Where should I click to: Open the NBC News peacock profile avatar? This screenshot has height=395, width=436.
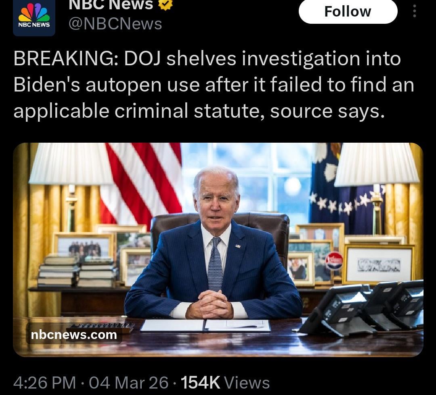(34, 18)
